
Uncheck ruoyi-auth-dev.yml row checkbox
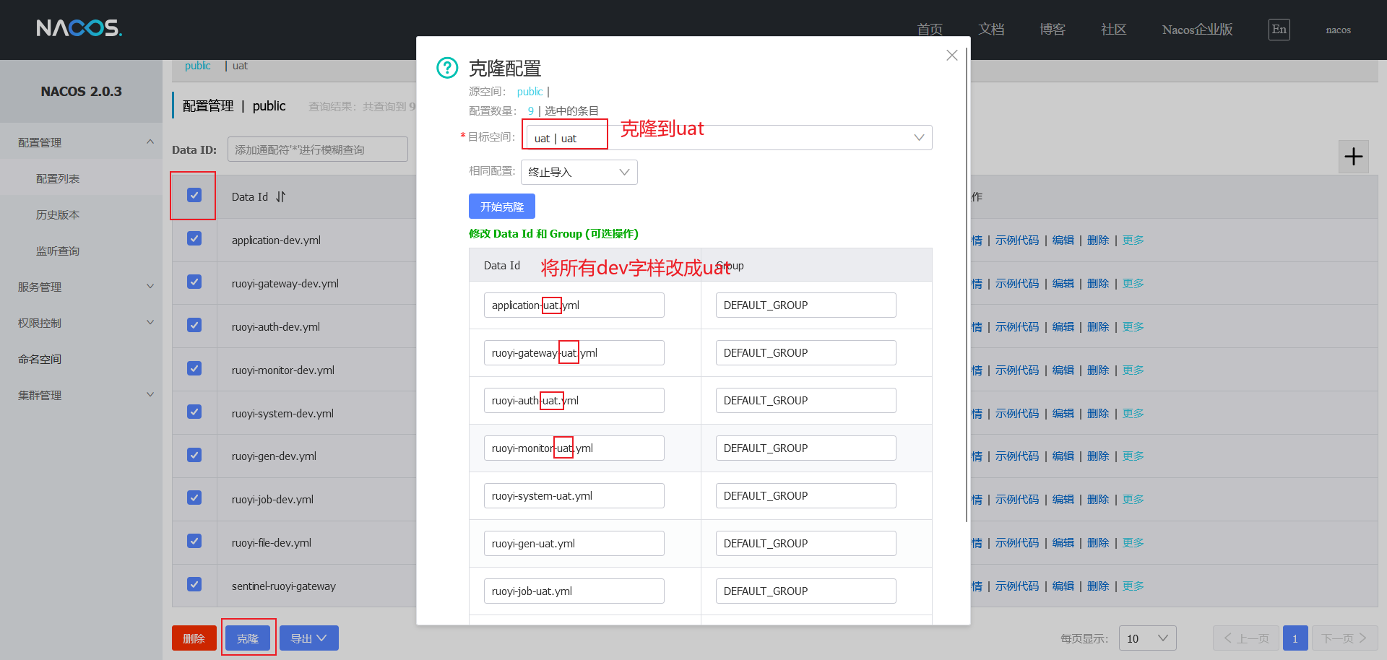tap(194, 325)
